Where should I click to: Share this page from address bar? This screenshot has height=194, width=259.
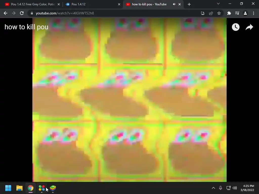[x=211, y=13]
